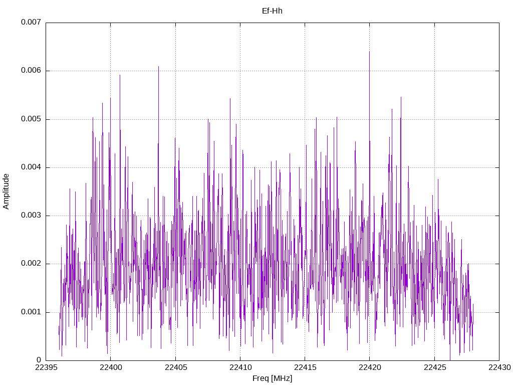The image size is (513, 385).
Task: Click the y-axis tick label 0.001
Action: (31, 312)
